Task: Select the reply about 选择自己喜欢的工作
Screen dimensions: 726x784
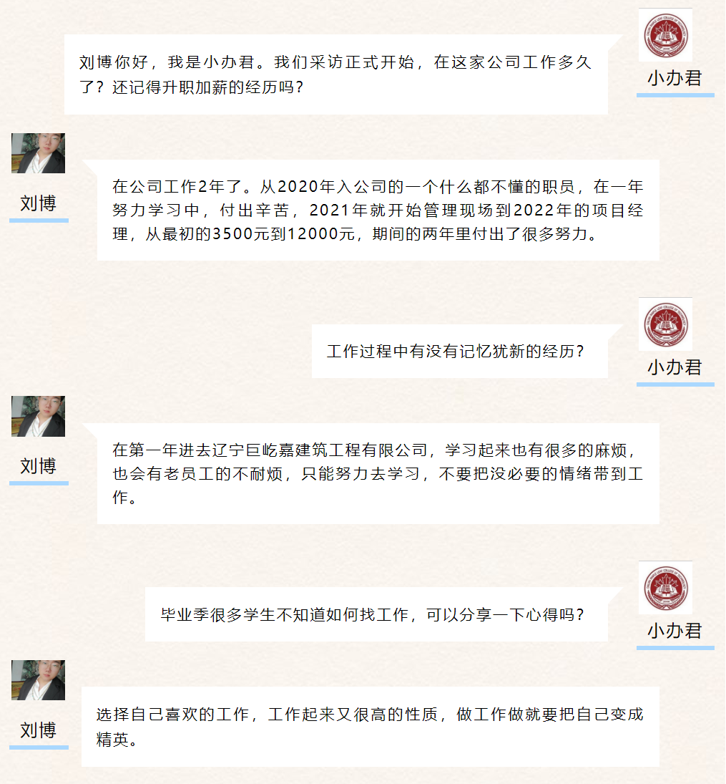Action: click(371, 727)
